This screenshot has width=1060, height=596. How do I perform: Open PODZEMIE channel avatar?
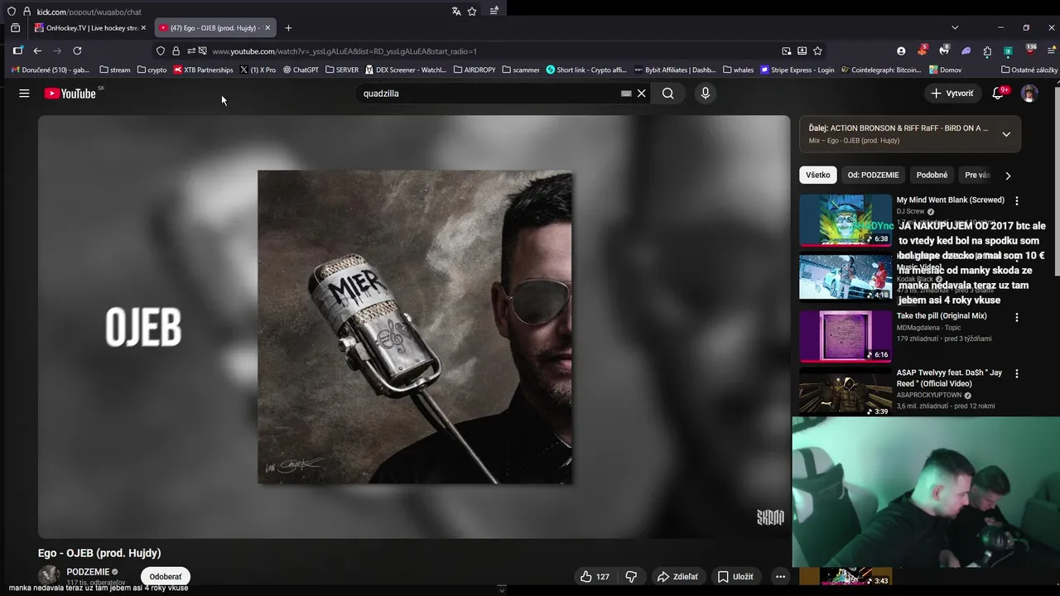[x=49, y=575]
